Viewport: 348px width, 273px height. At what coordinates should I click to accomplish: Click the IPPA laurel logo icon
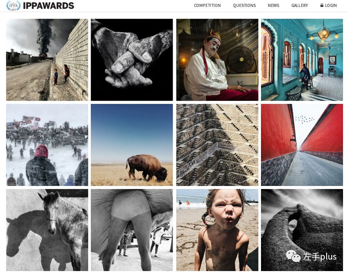(x=13, y=5)
